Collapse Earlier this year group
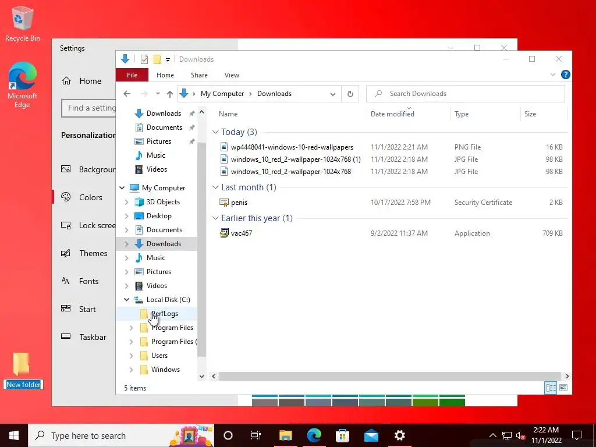This screenshot has height=447, width=596. point(215,218)
